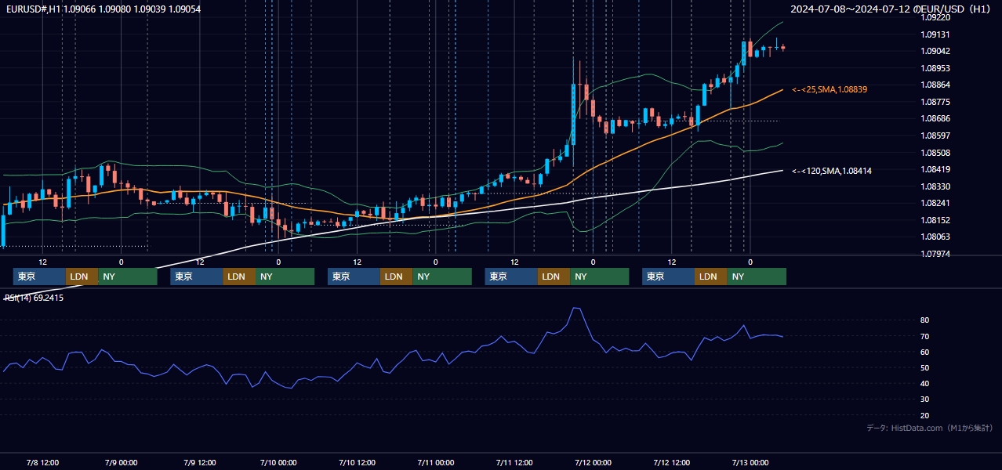Click price axis value 1.09220
This screenshot has height=470, width=1002.
pyautogui.click(x=936, y=17)
